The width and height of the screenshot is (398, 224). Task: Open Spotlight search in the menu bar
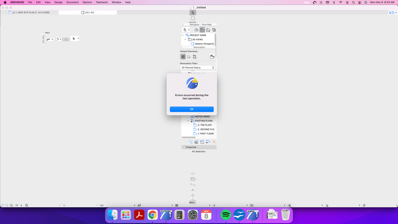pyautogui.click(x=353, y=2)
